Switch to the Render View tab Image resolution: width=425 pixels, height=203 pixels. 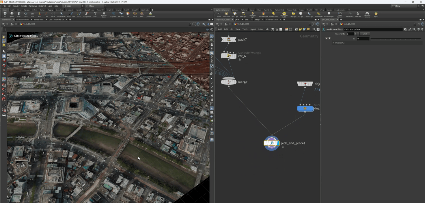[39, 20]
